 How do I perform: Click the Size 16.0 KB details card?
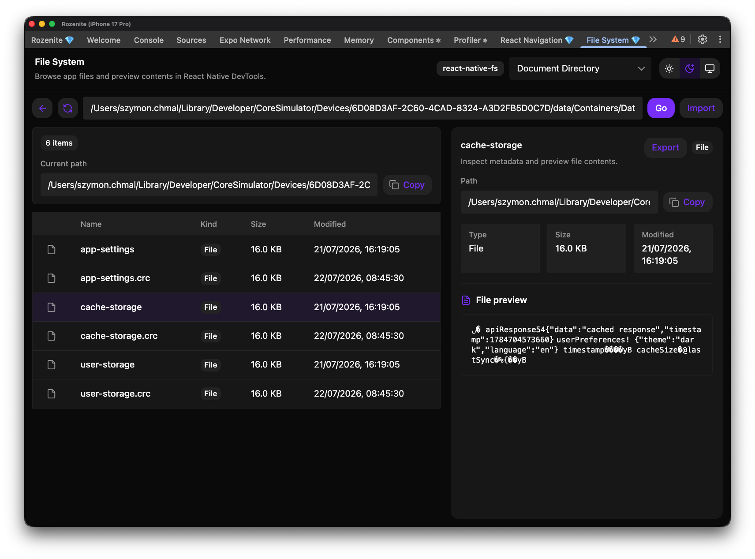point(587,248)
